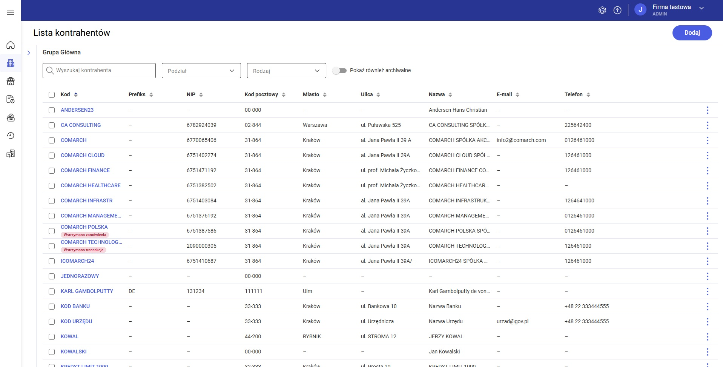Enable the 'Pokaż również archiwalne' toggle
This screenshot has width=723, height=367.
339,71
